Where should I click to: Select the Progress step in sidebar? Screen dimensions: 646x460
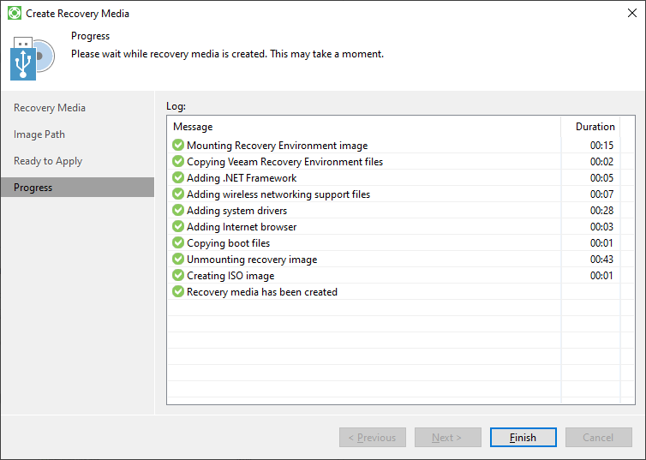tap(33, 188)
